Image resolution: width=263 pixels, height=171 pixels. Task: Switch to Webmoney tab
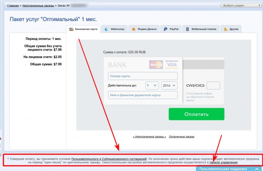point(114,29)
